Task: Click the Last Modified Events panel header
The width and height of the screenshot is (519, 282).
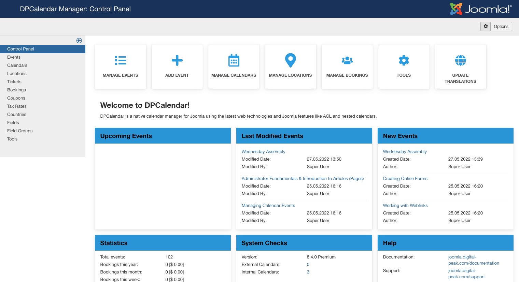Action: (304, 136)
